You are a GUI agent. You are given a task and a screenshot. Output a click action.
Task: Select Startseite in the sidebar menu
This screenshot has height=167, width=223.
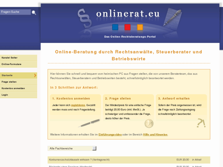click(x=18, y=75)
